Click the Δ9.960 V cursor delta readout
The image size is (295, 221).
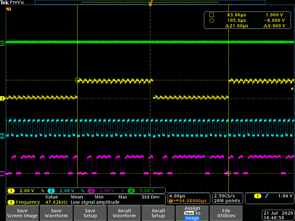coord(274,26)
